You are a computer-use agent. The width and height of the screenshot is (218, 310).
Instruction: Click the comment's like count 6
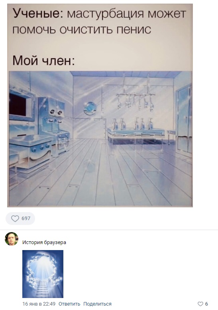(206, 304)
